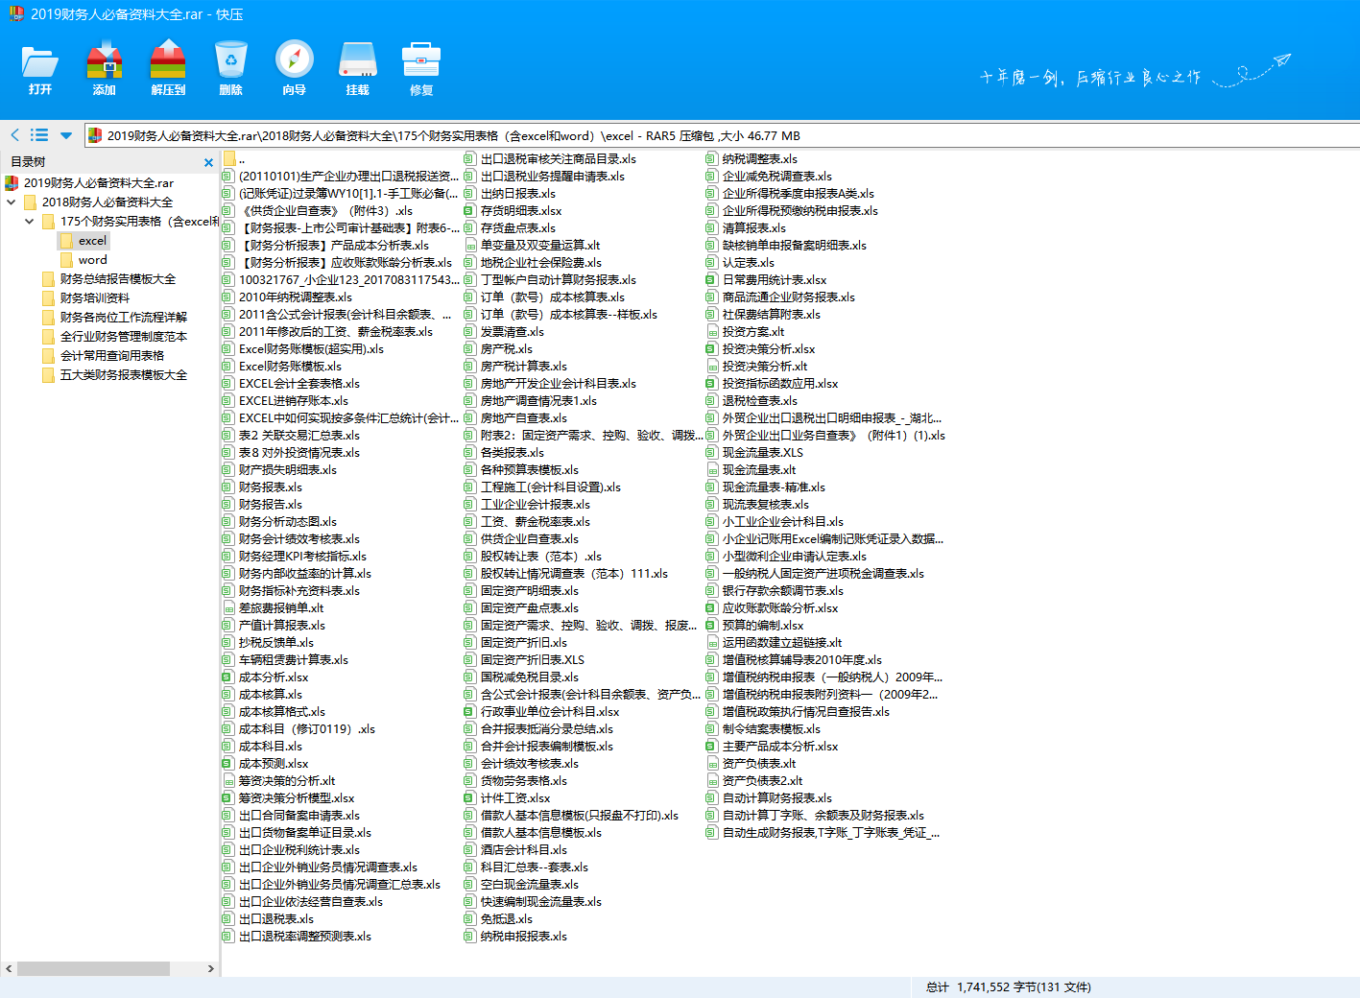Viewport: 1360px width, 998px height.
Task: Click the icon of 行政事业单位会计科目.xlsx
Action: point(470,712)
